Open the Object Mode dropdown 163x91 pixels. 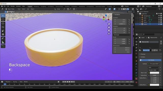pyautogui.click(x=11, y=9)
